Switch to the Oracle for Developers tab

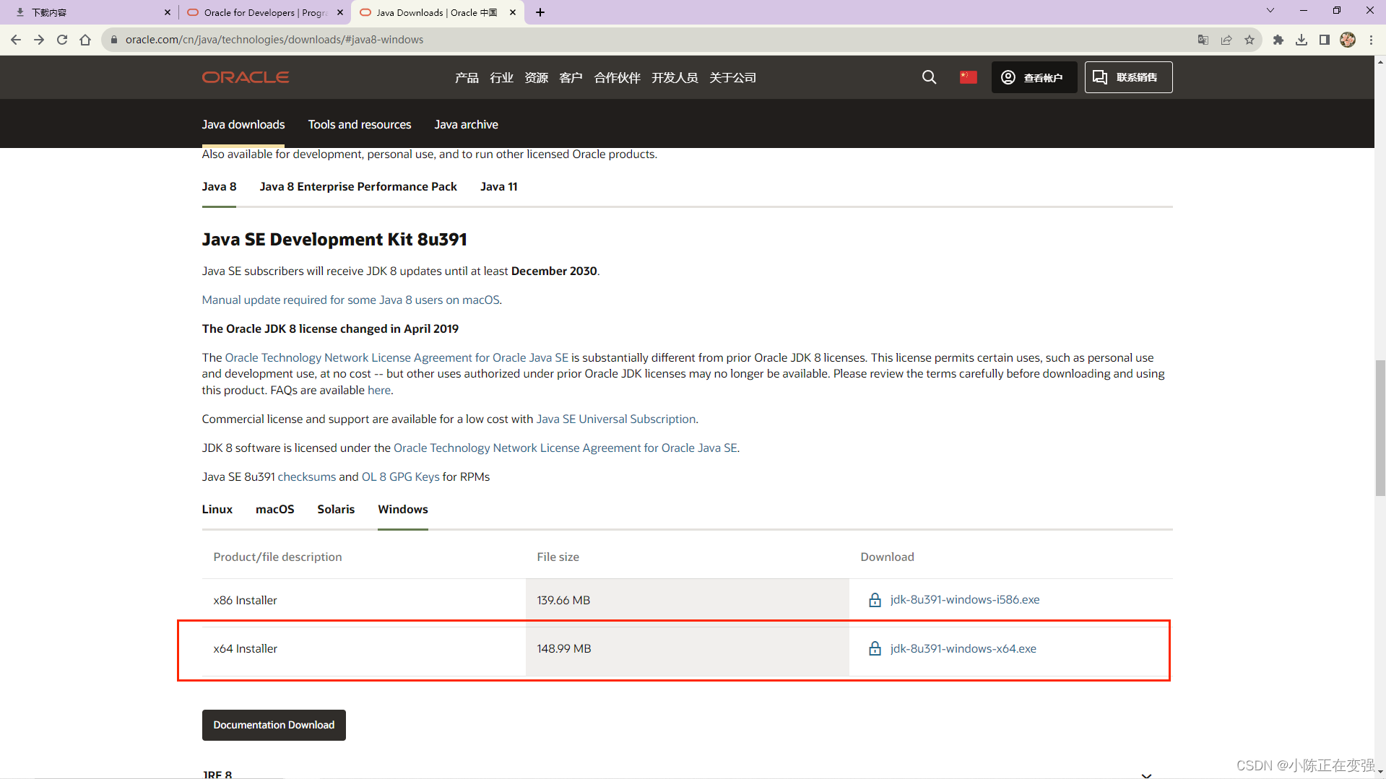[x=264, y=12]
